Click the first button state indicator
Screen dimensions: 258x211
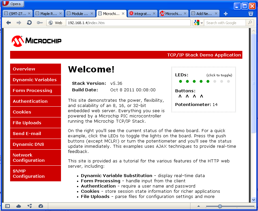[180, 96]
